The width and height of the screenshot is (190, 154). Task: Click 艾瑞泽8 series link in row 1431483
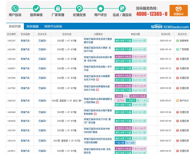42,49
